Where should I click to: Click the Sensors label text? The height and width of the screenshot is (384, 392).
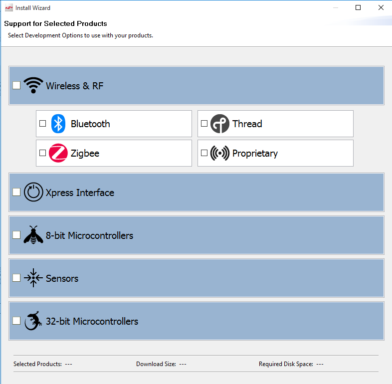(x=62, y=278)
